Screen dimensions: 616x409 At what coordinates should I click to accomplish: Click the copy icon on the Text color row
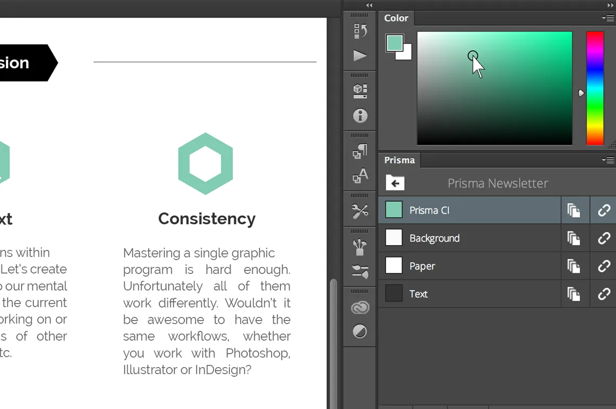(574, 294)
